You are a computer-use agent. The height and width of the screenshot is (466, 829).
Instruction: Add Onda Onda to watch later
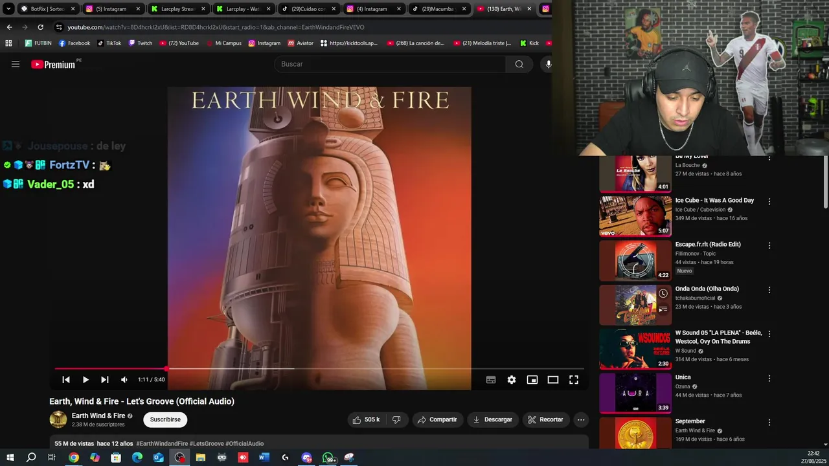click(x=663, y=294)
